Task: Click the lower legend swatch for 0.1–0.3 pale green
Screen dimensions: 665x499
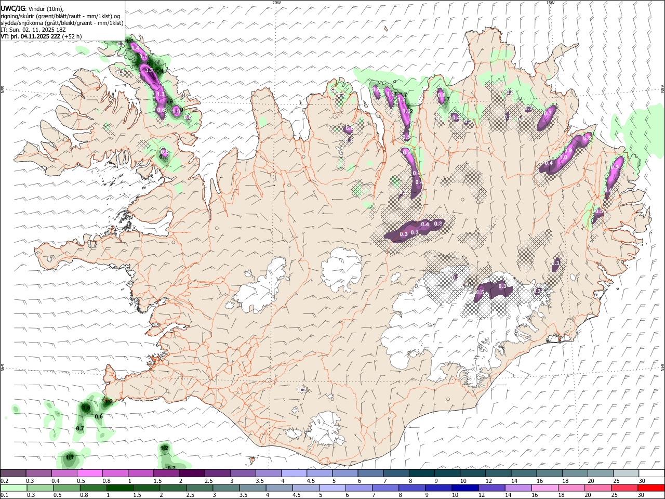Action: [14, 488]
